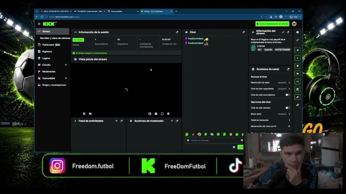Switch to the CONMEBOL Sudamericana browser tab
The width and height of the screenshot is (346, 194).
click(89, 11)
